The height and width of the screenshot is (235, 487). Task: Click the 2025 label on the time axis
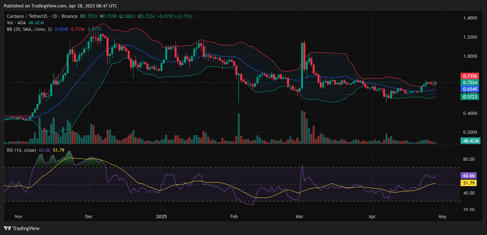161,216
